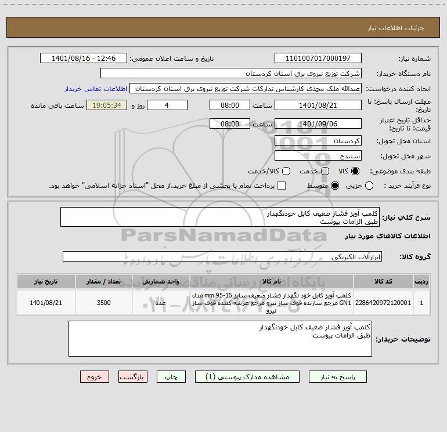Click the delivery province field کردستان
The width and height of the screenshot is (447, 432).
318,140
